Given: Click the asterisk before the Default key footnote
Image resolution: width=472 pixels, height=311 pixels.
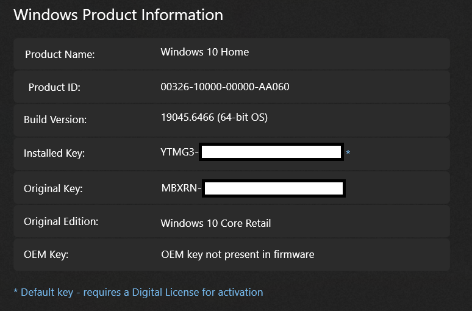Looking at the screenshot, I should click(x=16, y=291).
